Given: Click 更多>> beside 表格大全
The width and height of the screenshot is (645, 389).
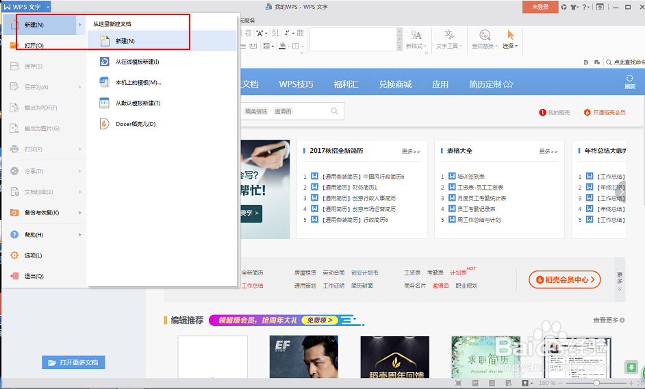Looking at the screenshot, I should tap(548, 151).
